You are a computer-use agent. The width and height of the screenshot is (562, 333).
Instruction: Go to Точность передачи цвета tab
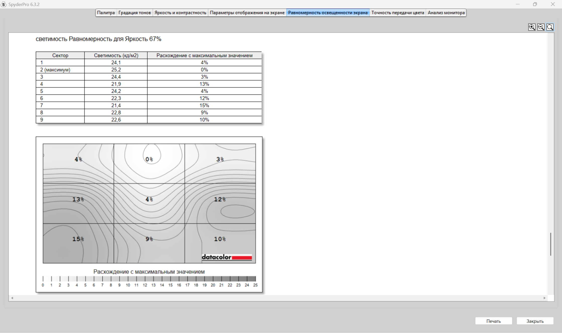pyautogui.click(x=397, y=13)
